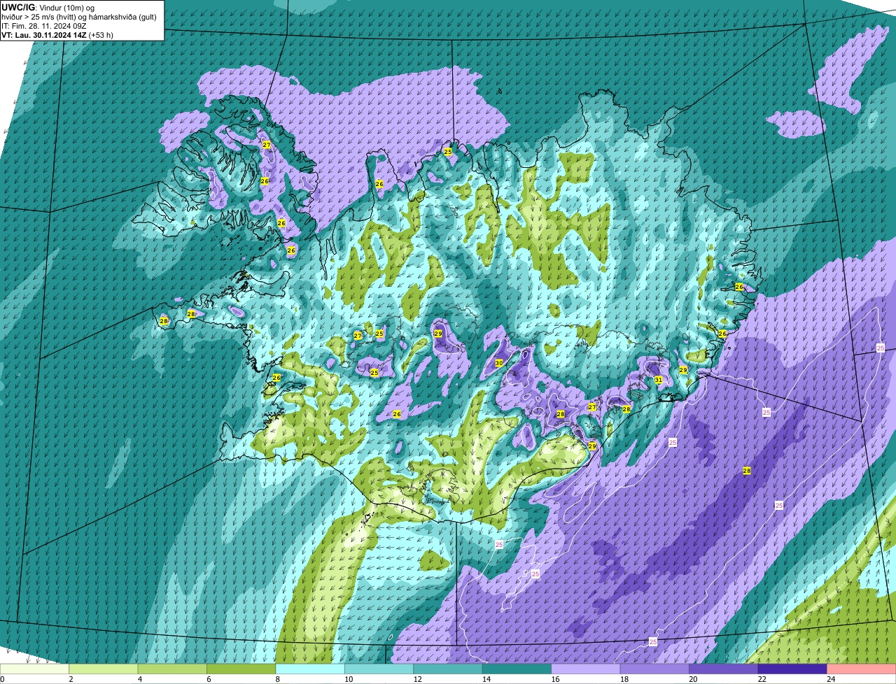This screenshot has width=896, height=684.
Task: Click the '8' tick label on color scale
Action: click(278, 679)
